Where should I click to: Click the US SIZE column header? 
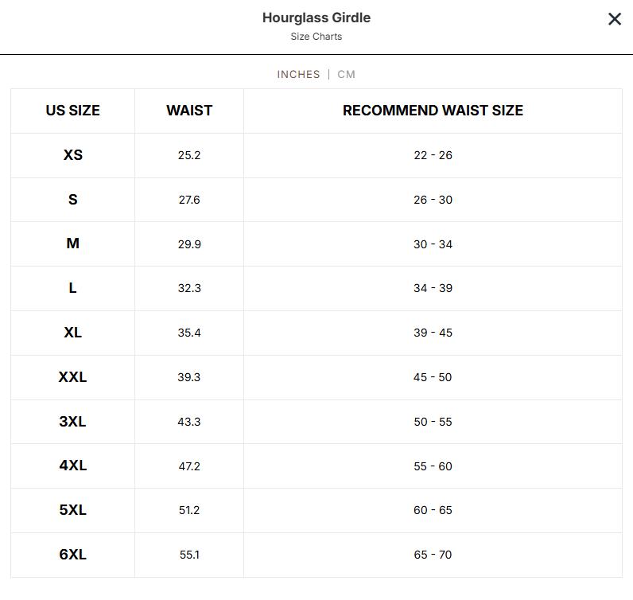72,111
